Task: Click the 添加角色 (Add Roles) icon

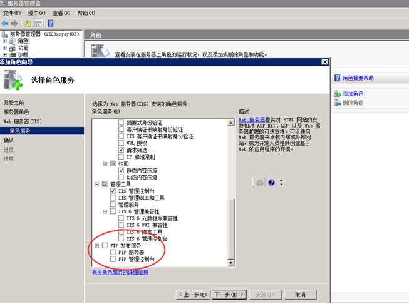Action: pyautogui.click(x=337, y=93)
